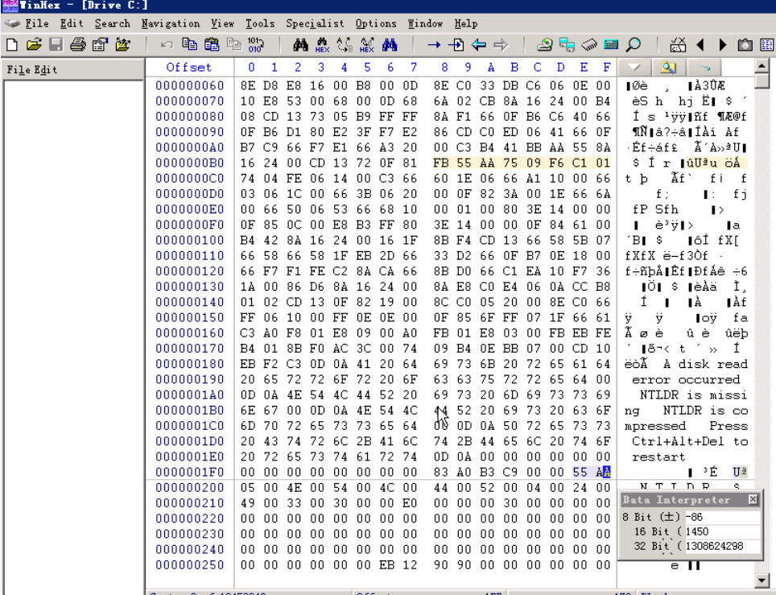Open the Edit menu
The height and width of the screenshot is (595, 776).
pyautogui.click(x=72, y=23)
